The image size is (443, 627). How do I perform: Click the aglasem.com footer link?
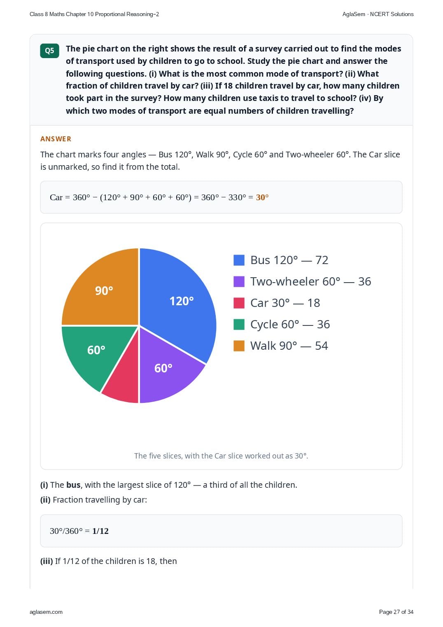click(46, 612)
